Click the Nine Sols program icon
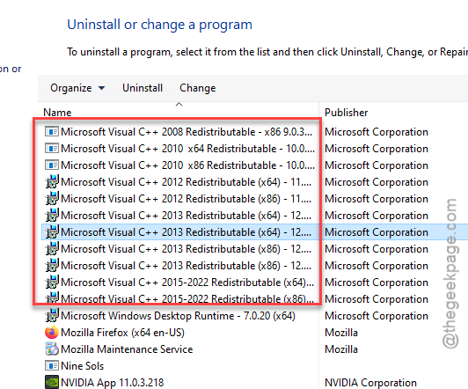 point(52,365)
